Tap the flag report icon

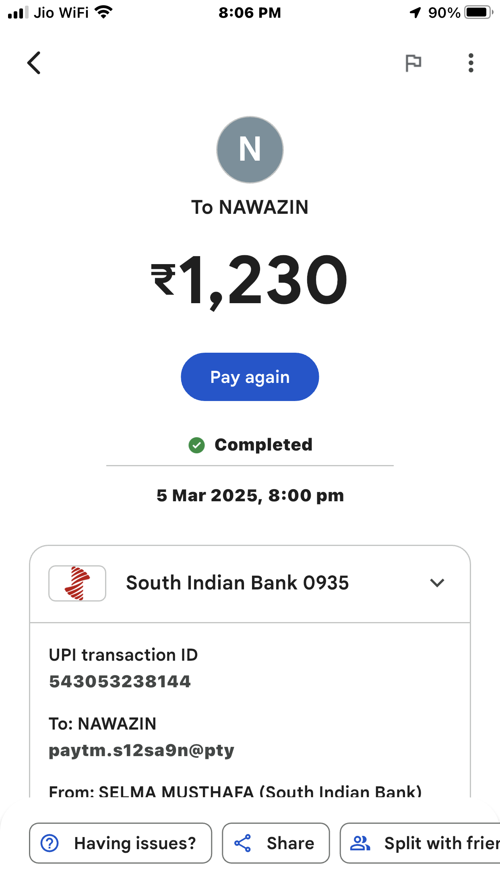pos(413,63)
